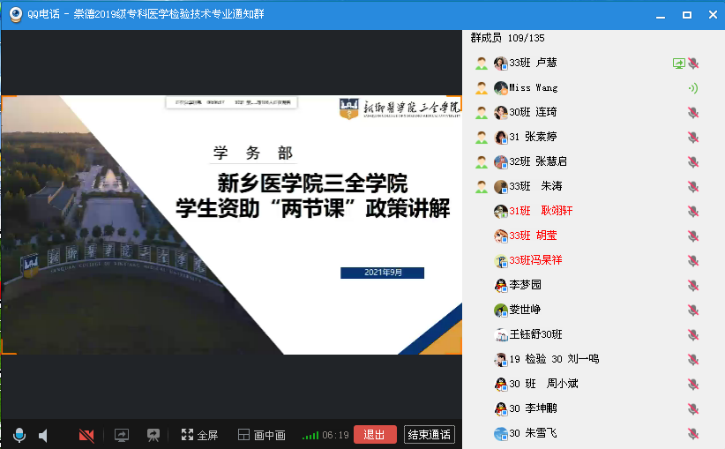
Task: Click the speaker volume icon
Action: coord(43,435)
